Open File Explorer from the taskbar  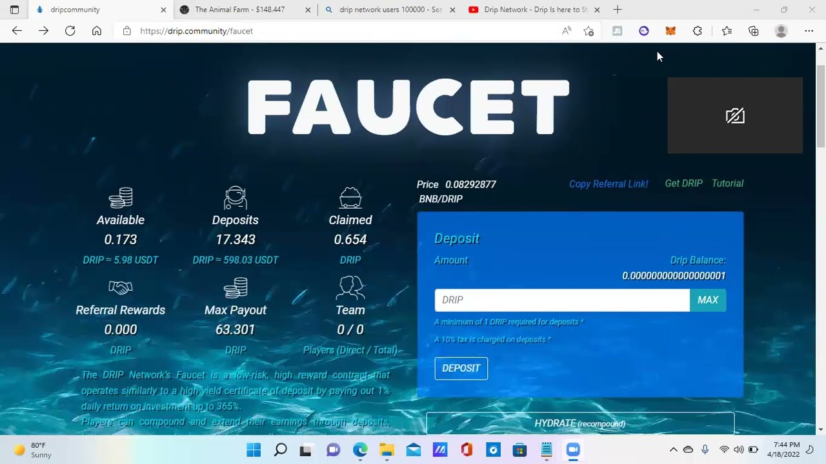tap(387, 450)
